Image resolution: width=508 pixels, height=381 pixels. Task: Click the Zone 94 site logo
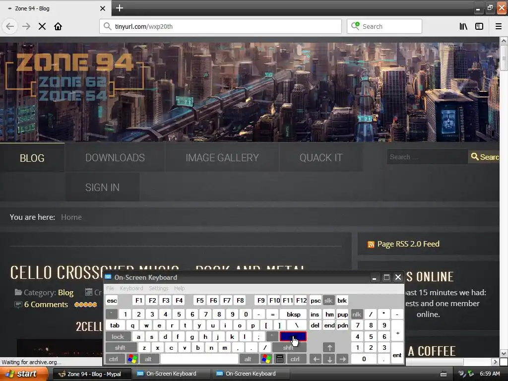[x=74, y=76]
